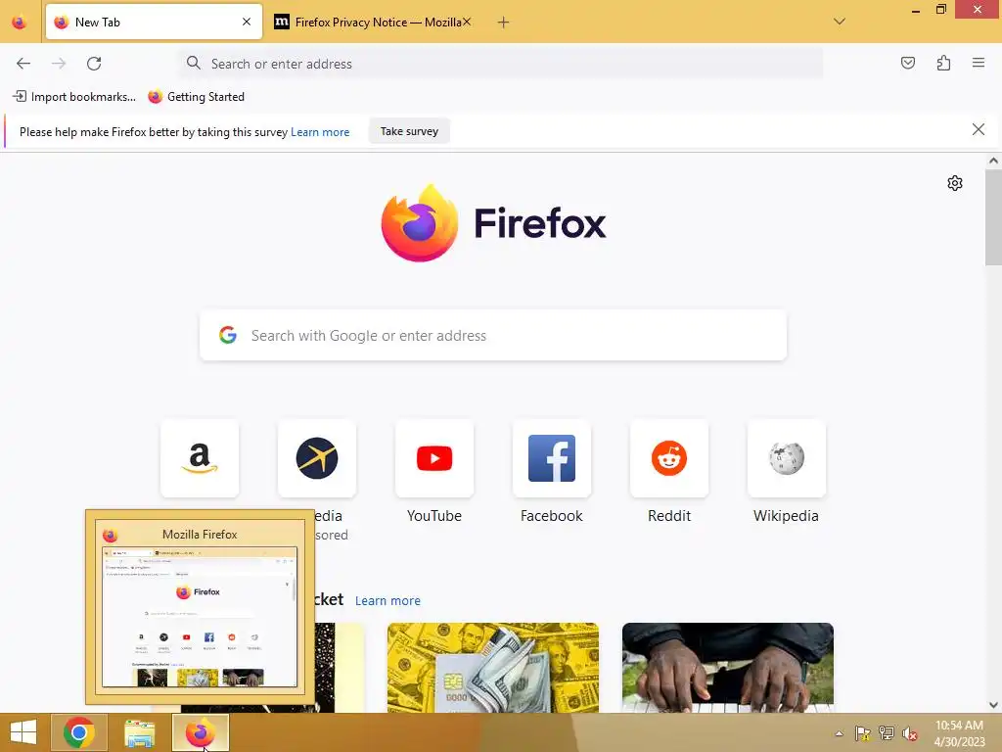Close the New Tab tab
The height and width of the screenshot is (752, 1002).
coord(247,22)
